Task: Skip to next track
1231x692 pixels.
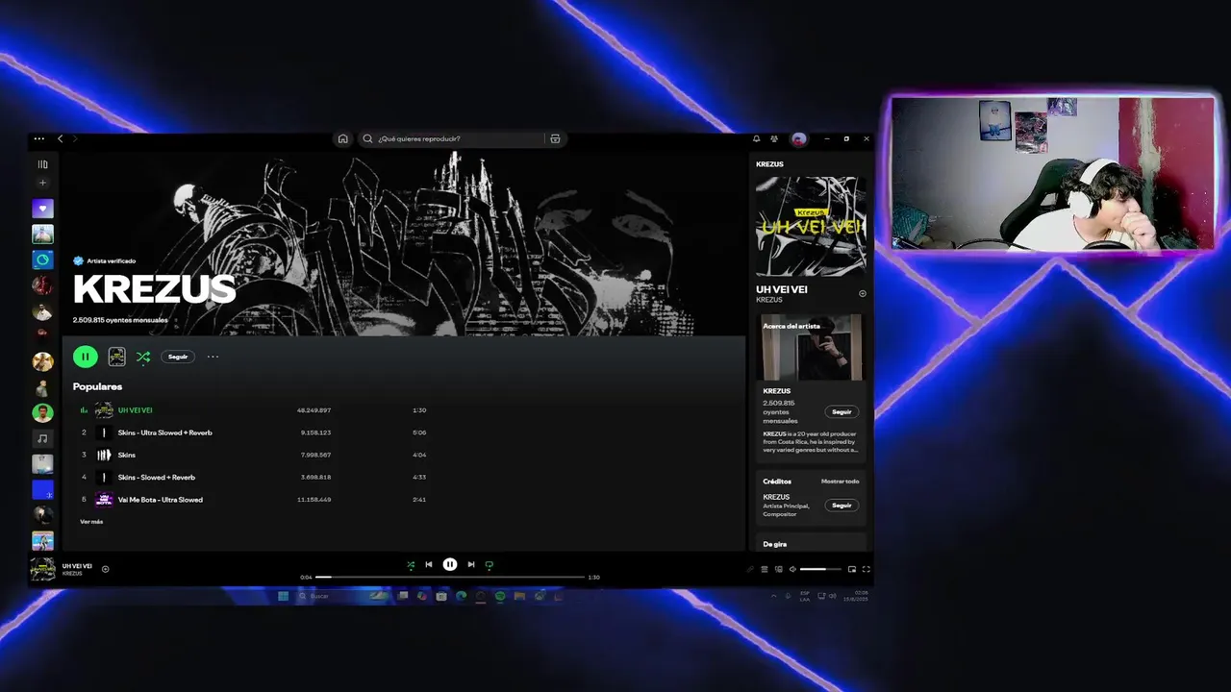Action: tap(471, 565)
